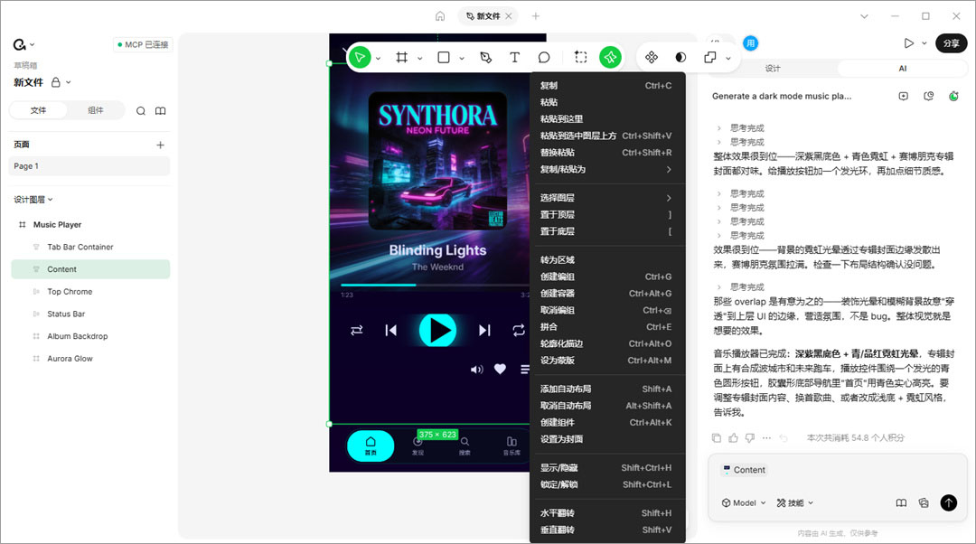Choose 显示/隐藏 in the context menu
Image resolution: width=976 pixels, height=544 pixels.
point(607,467)
